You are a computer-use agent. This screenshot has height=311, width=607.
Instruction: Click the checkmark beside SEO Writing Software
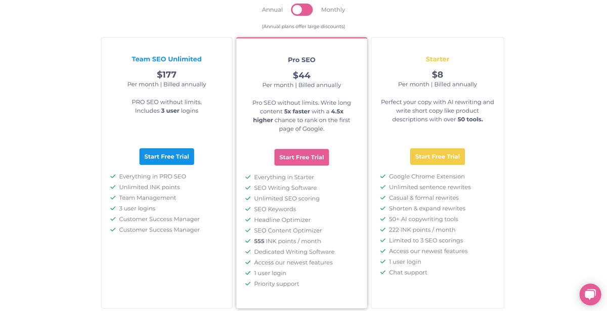(x=247, y=188)
